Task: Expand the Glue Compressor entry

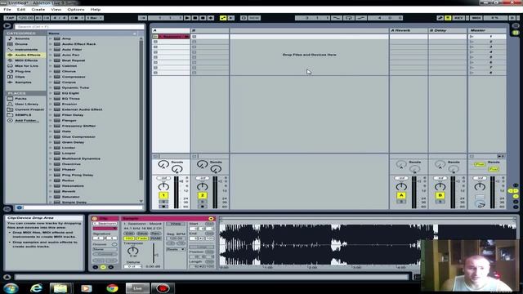Action: pos(51,136)
